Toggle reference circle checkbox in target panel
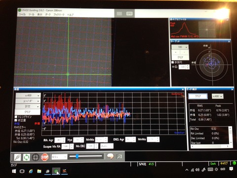Screen dimensions: 237x178 pos(173,62)
